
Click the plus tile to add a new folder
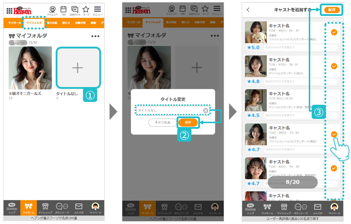point(78,68)
